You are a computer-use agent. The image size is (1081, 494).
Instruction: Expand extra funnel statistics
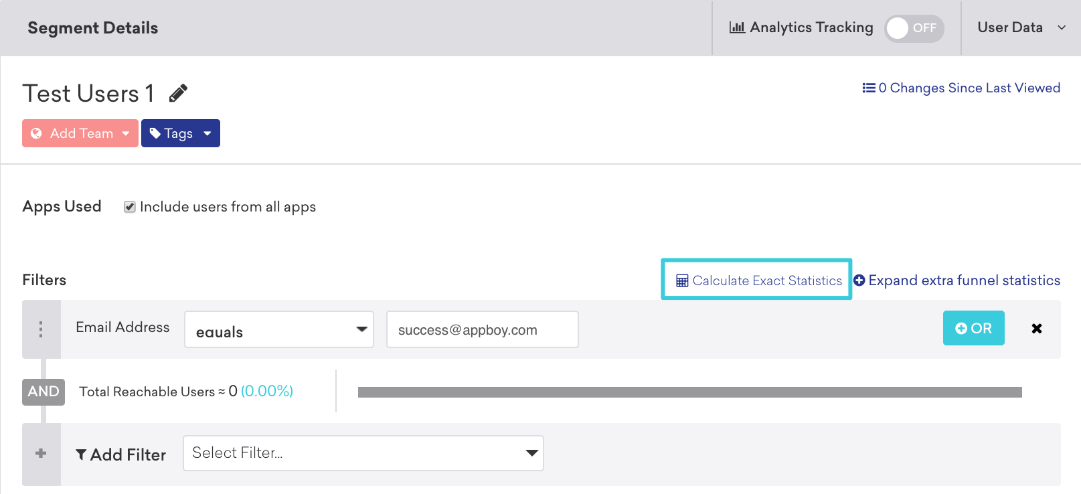[x=957, y=280]
